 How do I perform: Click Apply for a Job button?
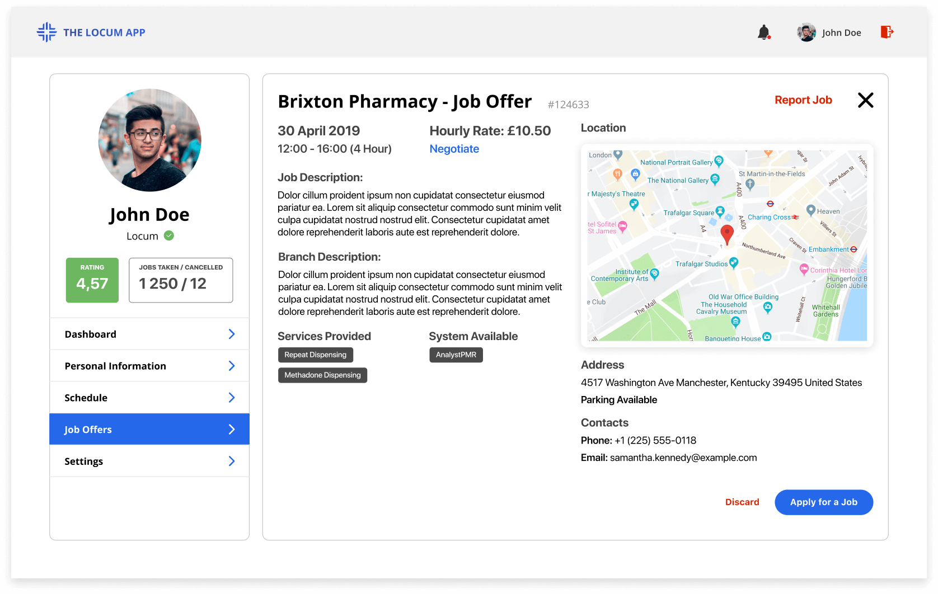coord(824,502)
